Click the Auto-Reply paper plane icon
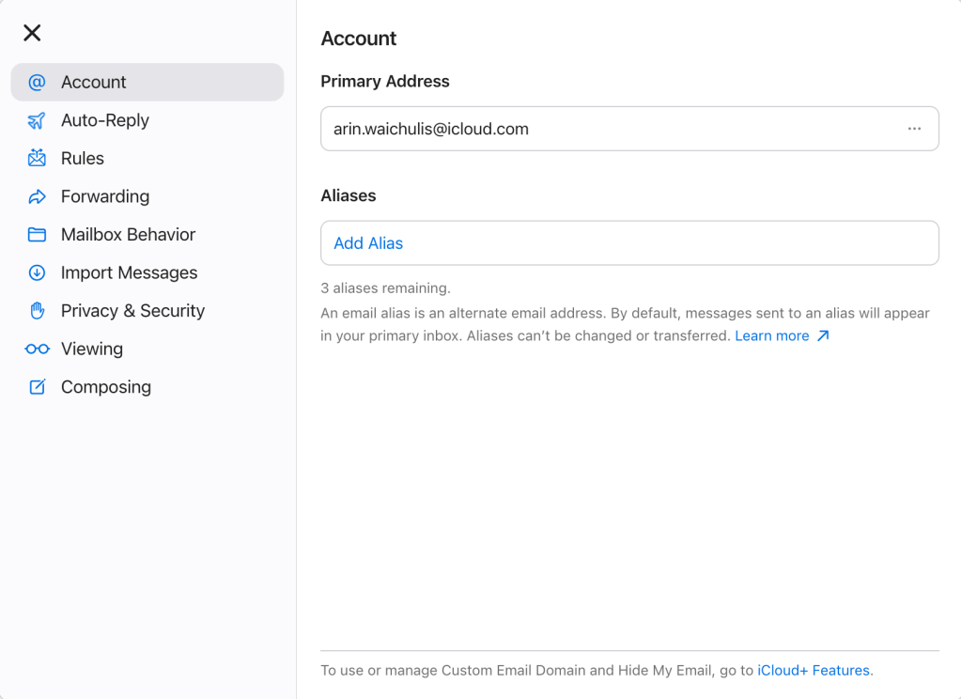 [x=37, y=120]
